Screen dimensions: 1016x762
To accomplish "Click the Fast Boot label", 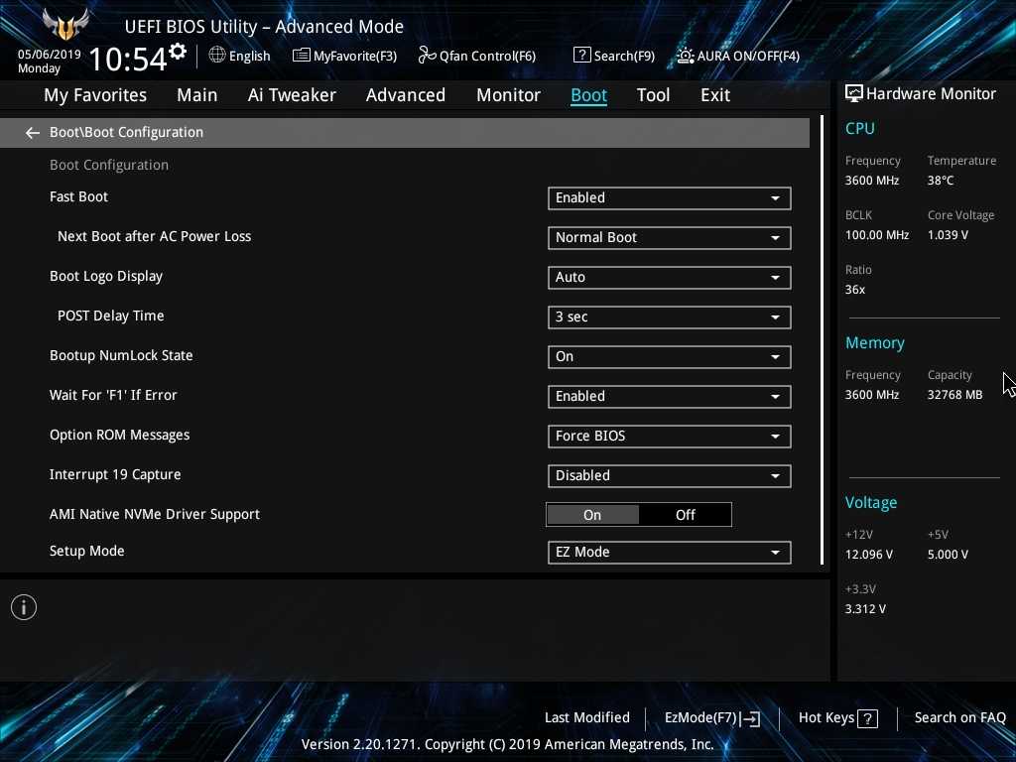I will 79,197.
